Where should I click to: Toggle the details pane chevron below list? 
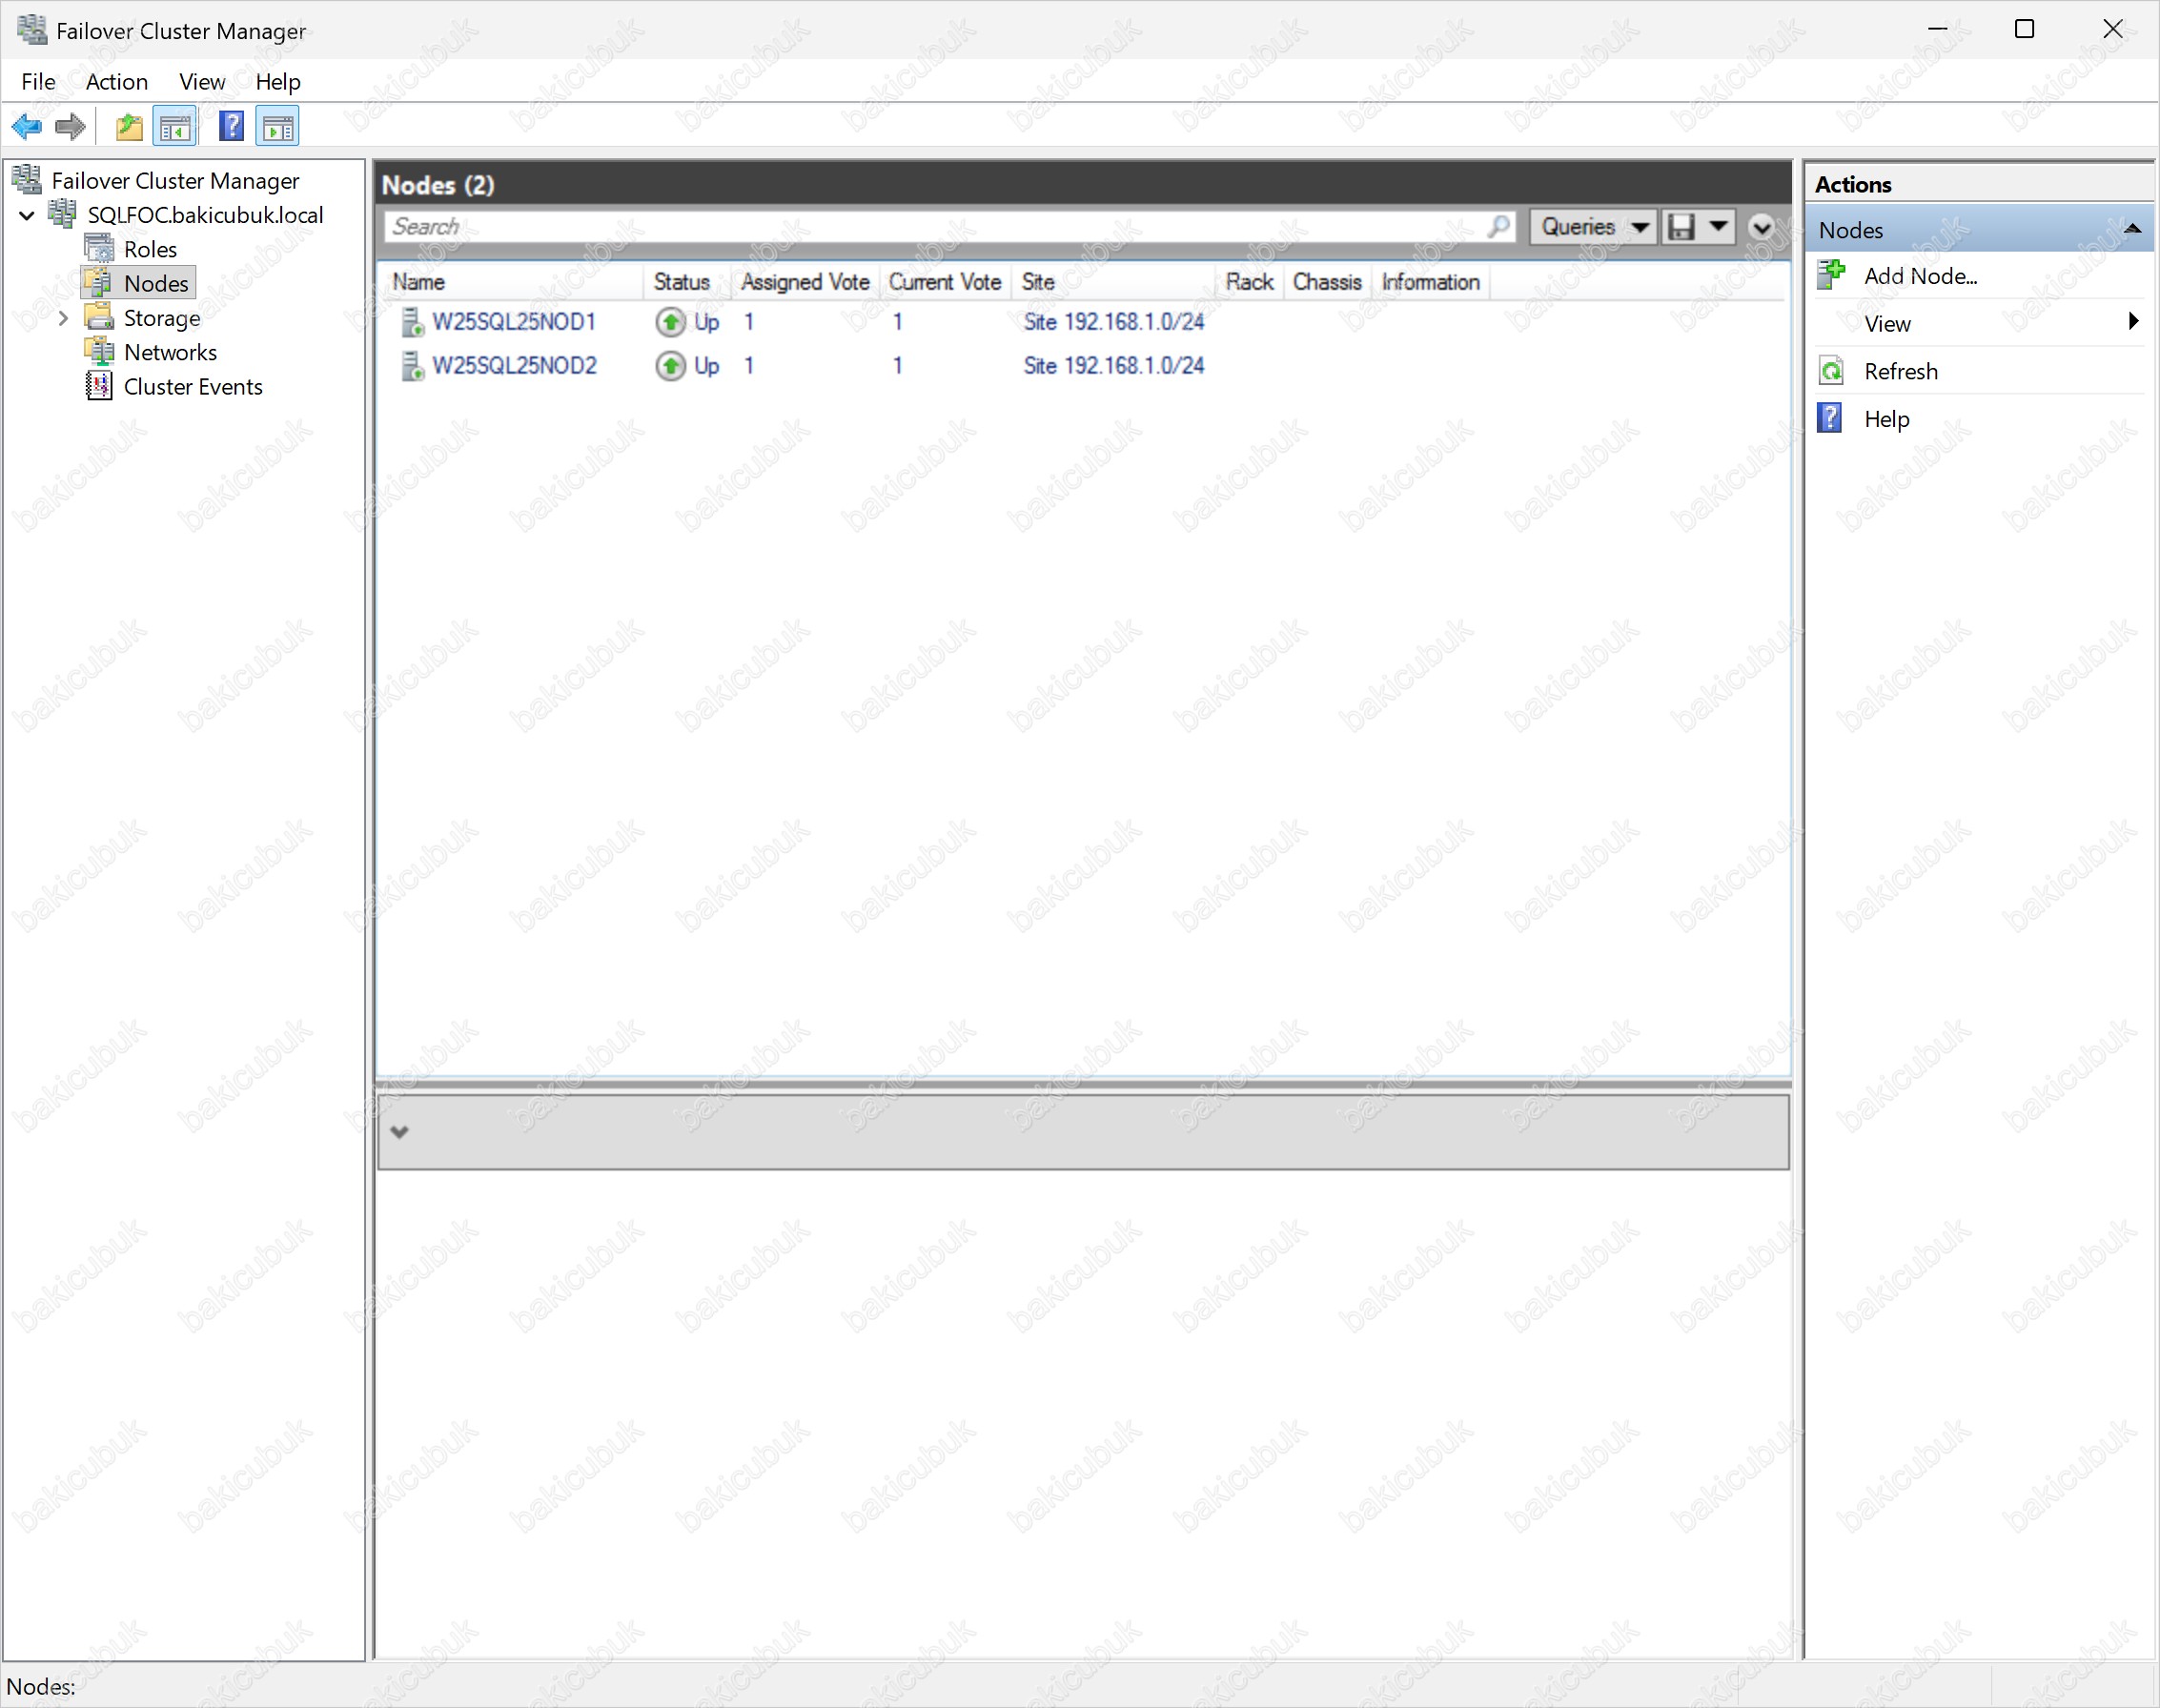pyautogui.click(x=400, y=1132)
